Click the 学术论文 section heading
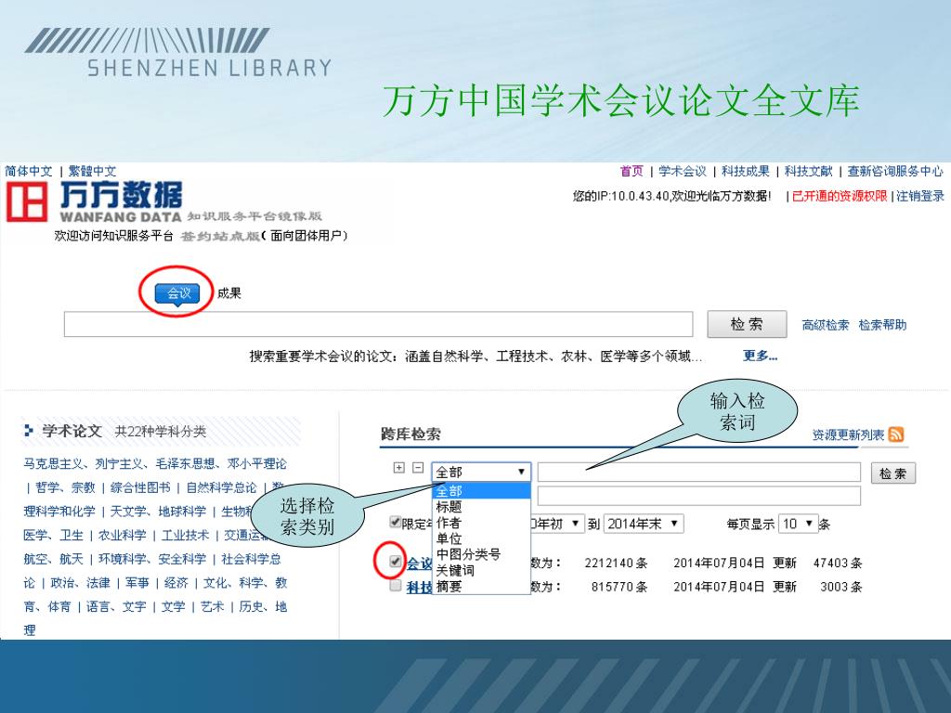The image size is (951, 713). tap(72, 431)
